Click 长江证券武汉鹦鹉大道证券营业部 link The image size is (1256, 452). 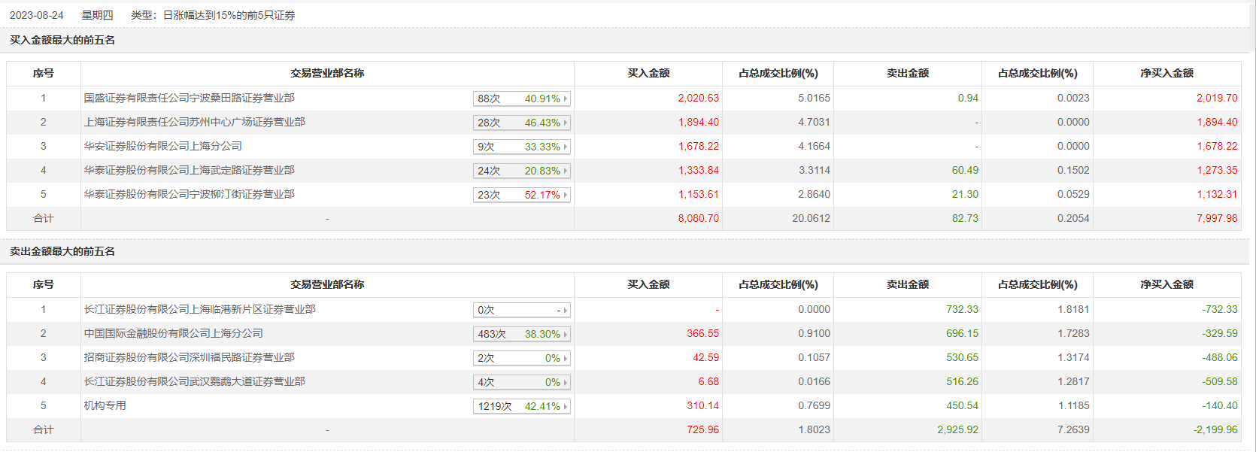coord(194,381)
